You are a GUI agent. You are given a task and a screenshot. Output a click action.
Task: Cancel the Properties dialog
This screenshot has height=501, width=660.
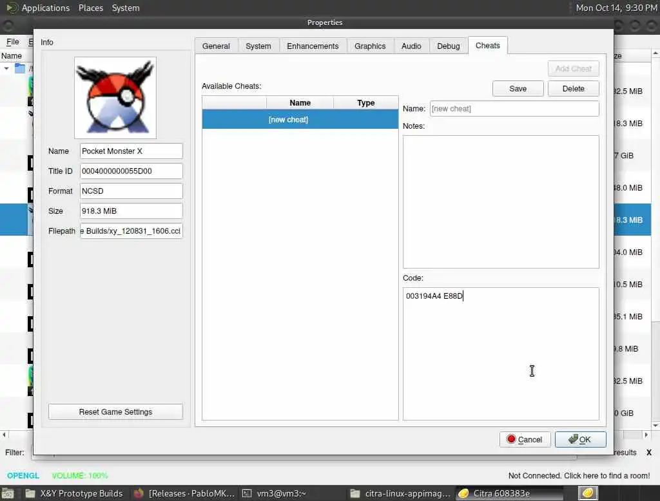525,440
